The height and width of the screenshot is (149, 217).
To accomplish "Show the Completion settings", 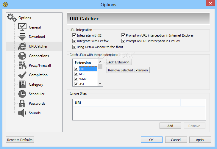I will pyautogui.click(x=38, y=75).
